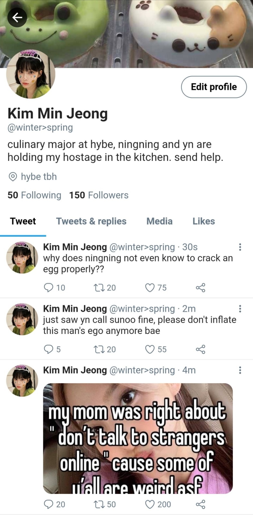This screenshot has width=253, height=515.
Task: Open more options on the 4m tweet
Action: (x=240, y=370)
